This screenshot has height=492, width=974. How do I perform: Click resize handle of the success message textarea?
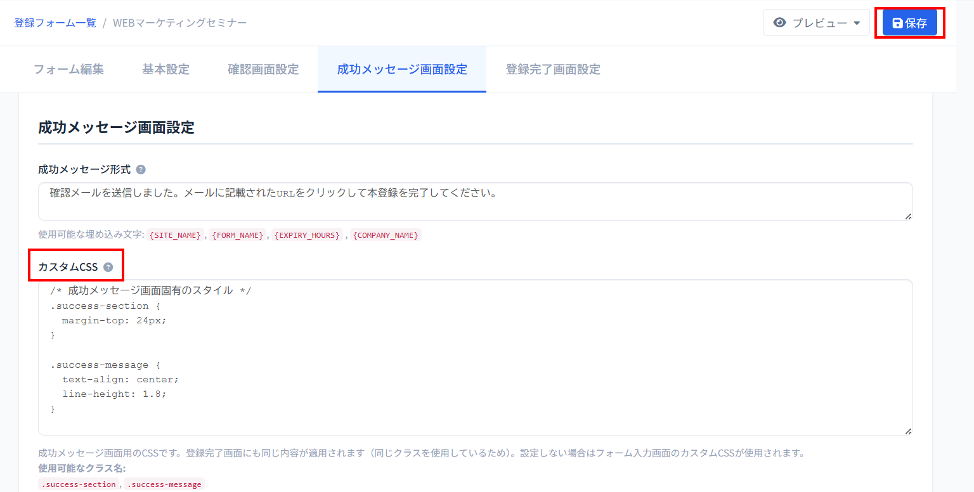coord(908,216)
